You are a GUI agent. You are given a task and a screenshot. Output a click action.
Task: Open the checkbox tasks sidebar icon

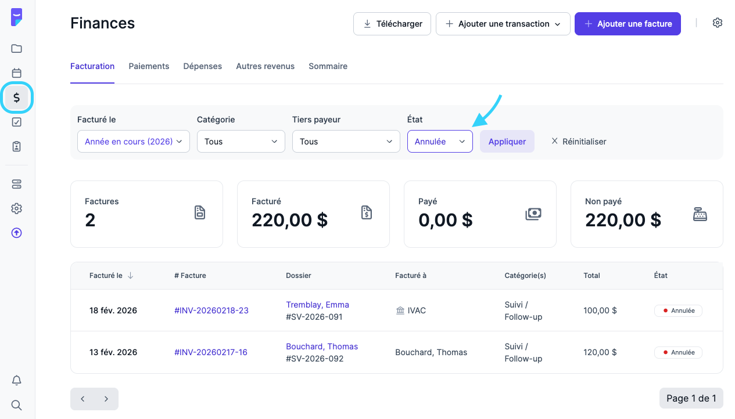(x=17, y=122)
